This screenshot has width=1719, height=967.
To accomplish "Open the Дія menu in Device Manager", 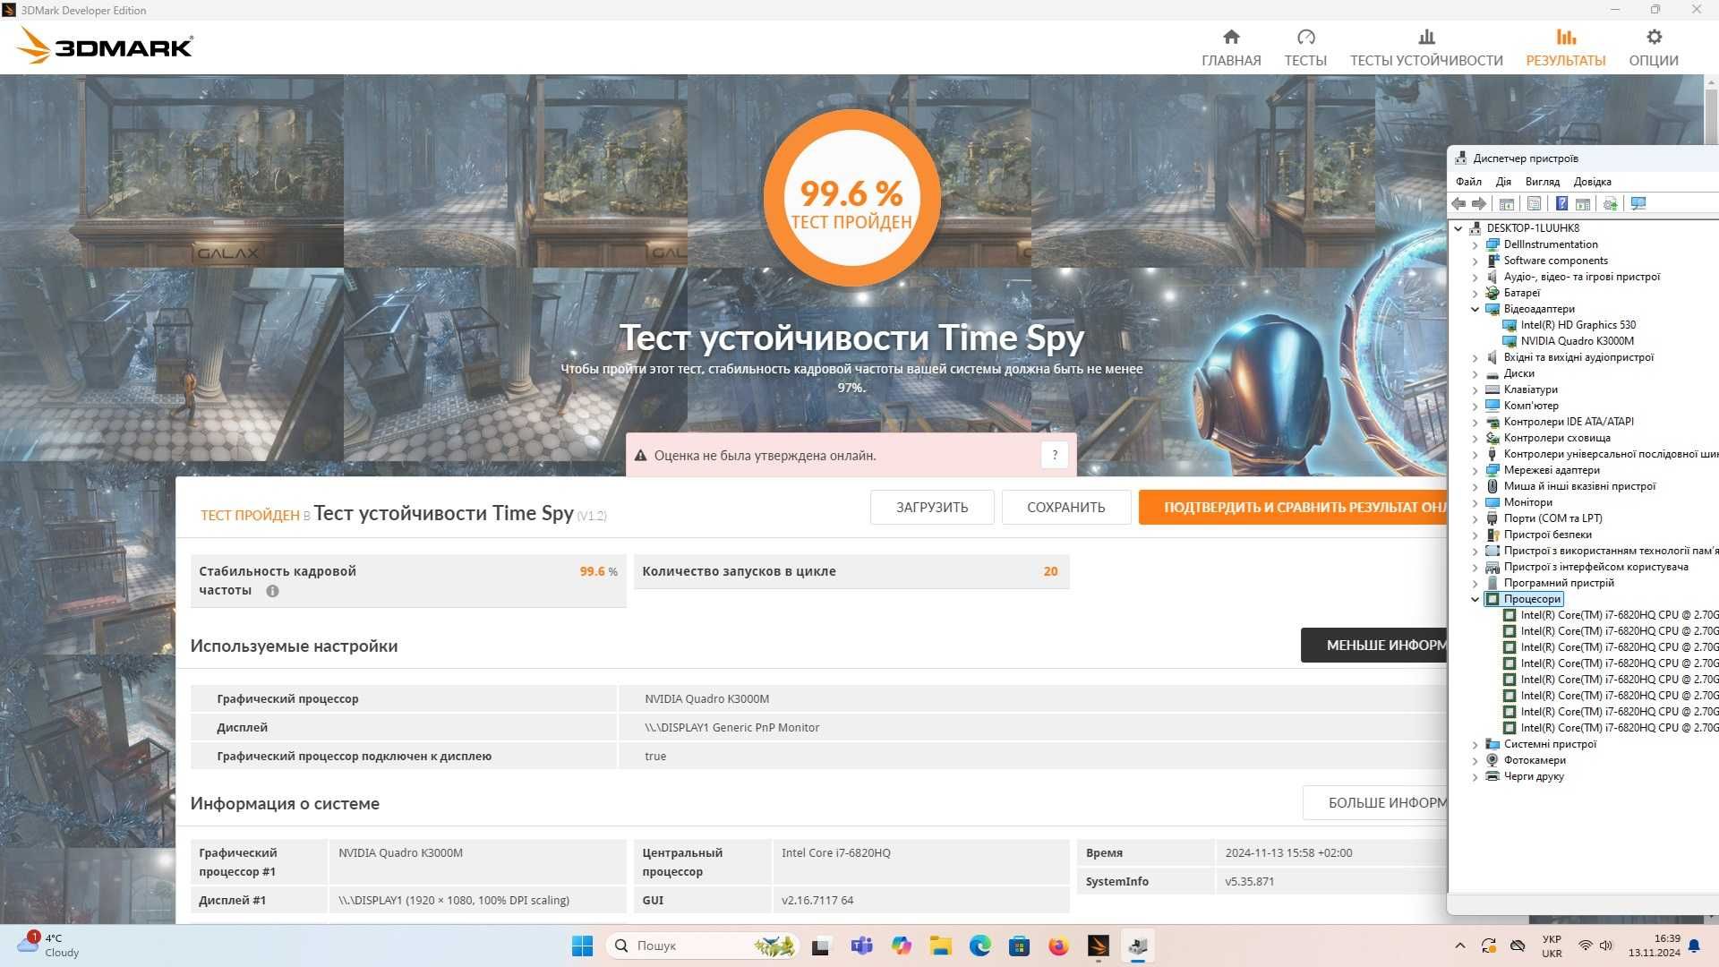I will coord(1503,181).
